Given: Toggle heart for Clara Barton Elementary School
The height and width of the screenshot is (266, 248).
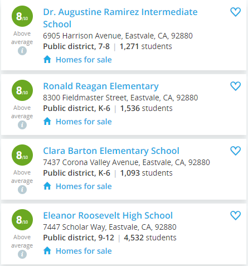Looking at the screenshot, I should pyautogui.click(x=236, y=151).
